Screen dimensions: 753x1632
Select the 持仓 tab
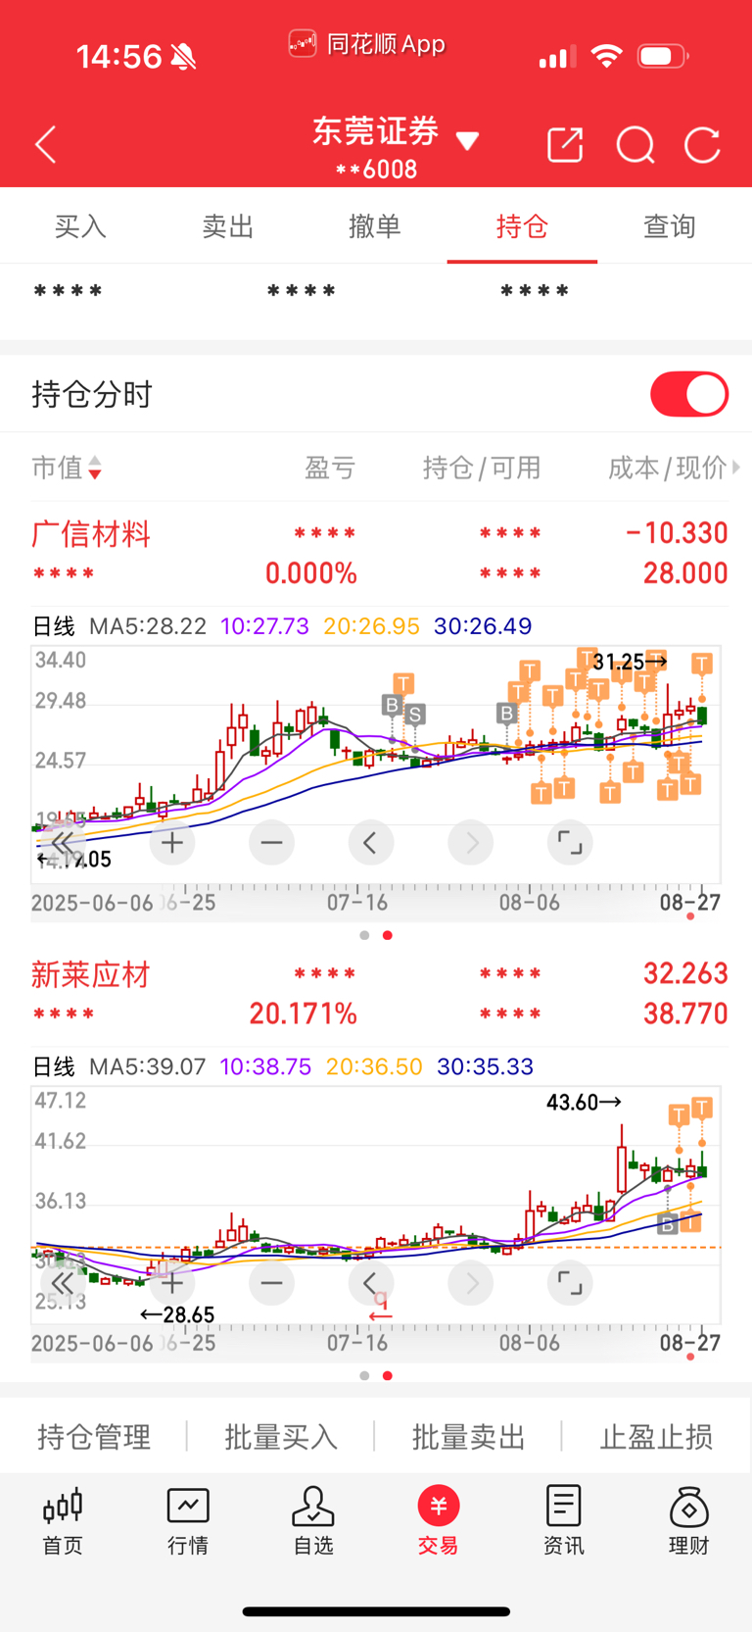point(522,226)
